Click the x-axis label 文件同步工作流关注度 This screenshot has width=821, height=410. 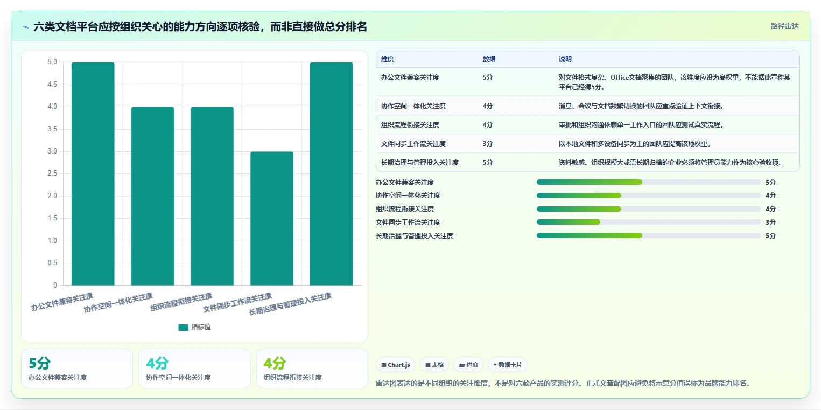coord(237,303)
